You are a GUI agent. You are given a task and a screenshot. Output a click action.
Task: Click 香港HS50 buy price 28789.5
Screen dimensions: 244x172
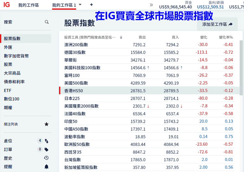[x=171, y=91]
